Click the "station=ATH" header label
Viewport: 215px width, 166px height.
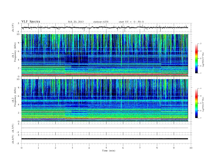[101, 22]
